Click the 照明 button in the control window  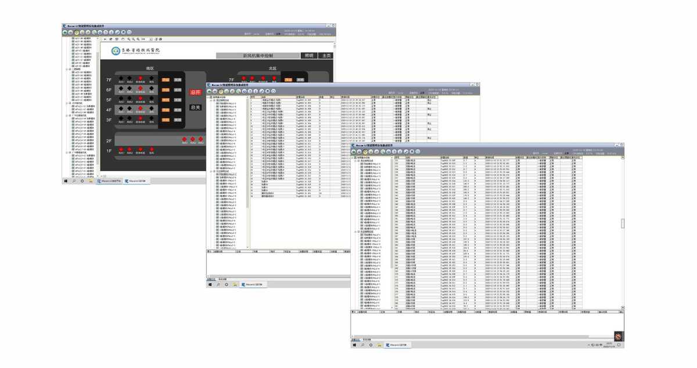[308, 56]
